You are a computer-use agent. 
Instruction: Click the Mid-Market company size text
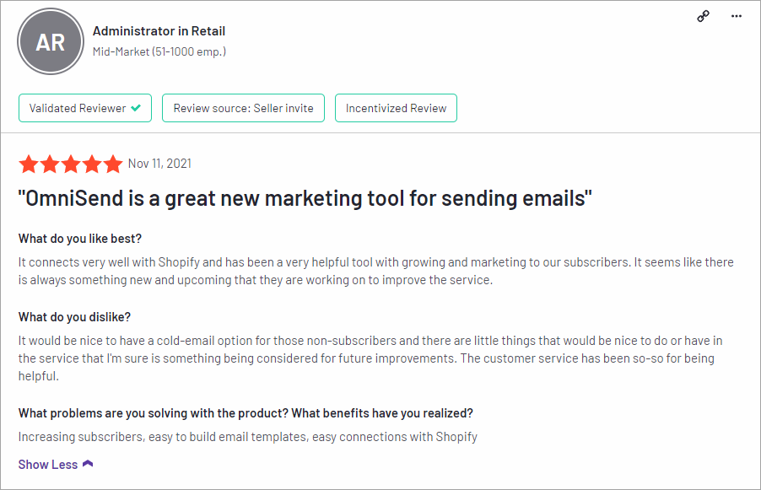point(159,51)
